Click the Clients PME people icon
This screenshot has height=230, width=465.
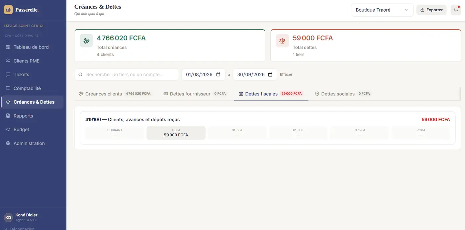click(x=8, y=61)
